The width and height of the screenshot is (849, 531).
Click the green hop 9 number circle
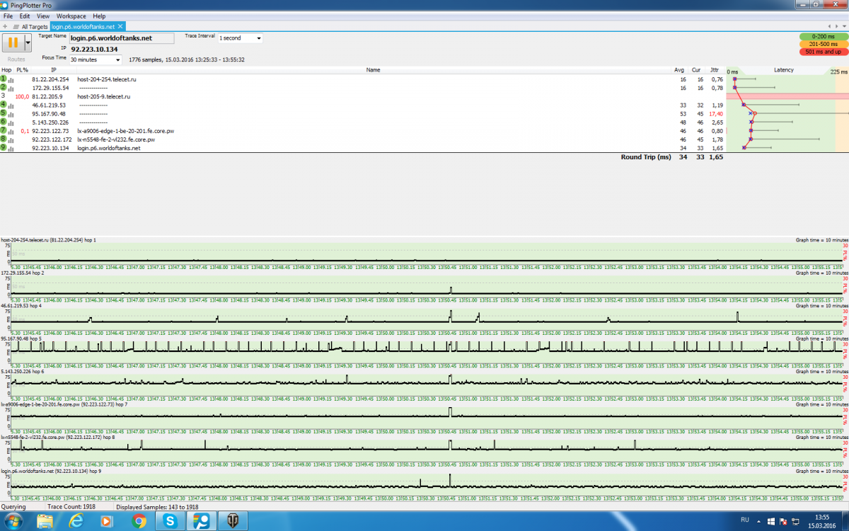point(4,147)
